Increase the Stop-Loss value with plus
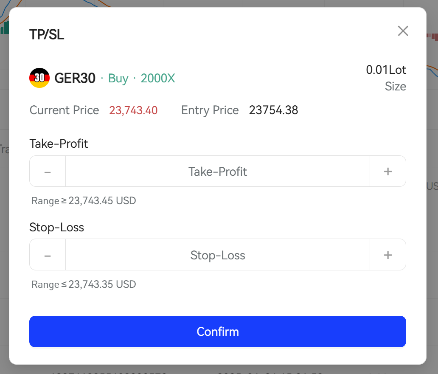Viewport: 438px width, 374px height. click(x=388, y=255)
